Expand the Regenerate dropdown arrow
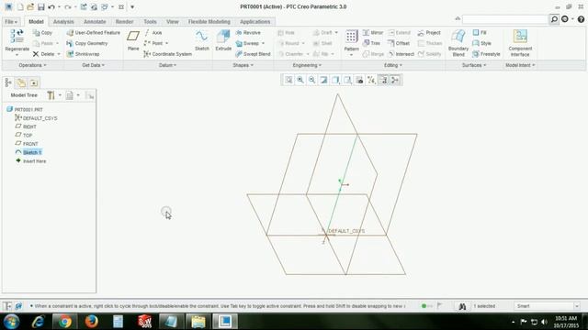The width and height of the screenshot is (588, 330). point(17,55)
